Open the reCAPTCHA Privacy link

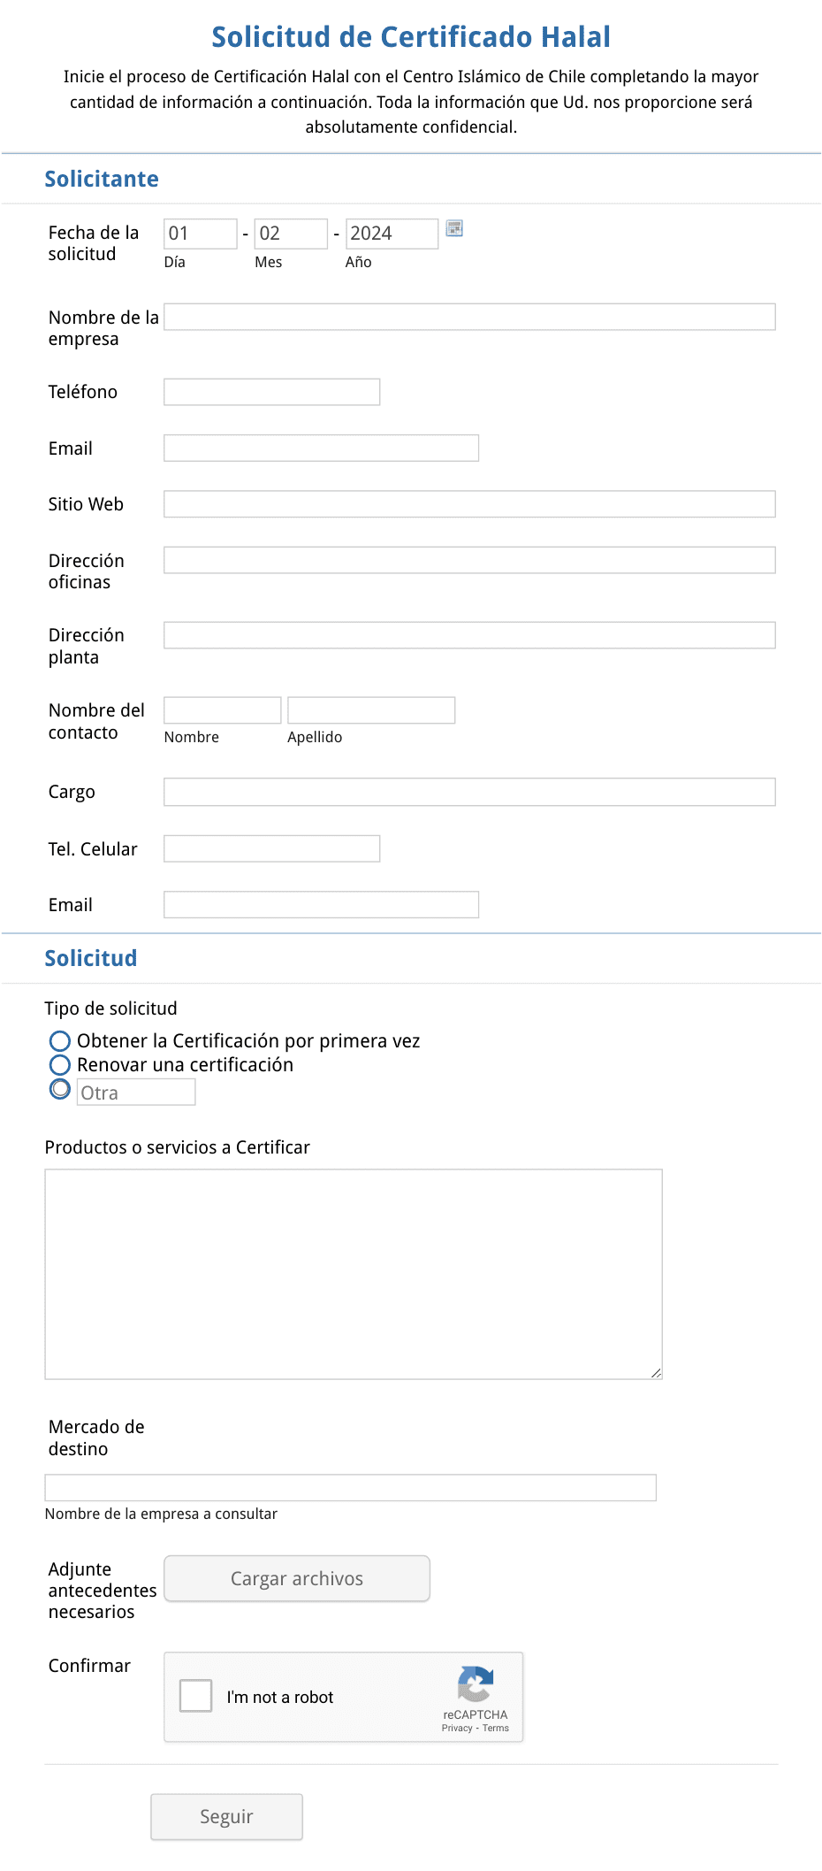click(457, 1728)
